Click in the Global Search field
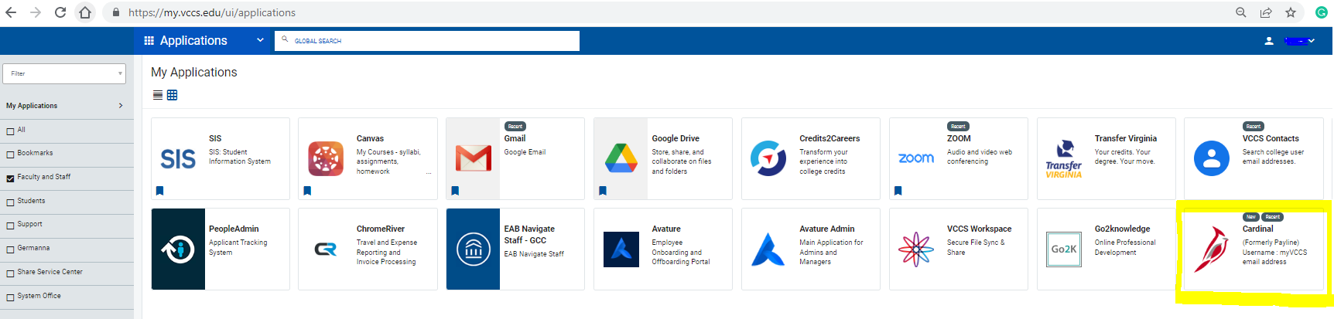 tap(427, 41)
